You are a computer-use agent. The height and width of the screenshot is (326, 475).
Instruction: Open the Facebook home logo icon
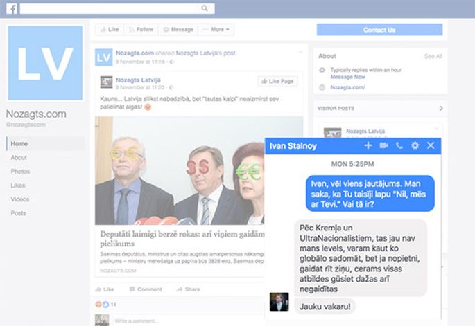pyautogui.click(x=12, y=8)
